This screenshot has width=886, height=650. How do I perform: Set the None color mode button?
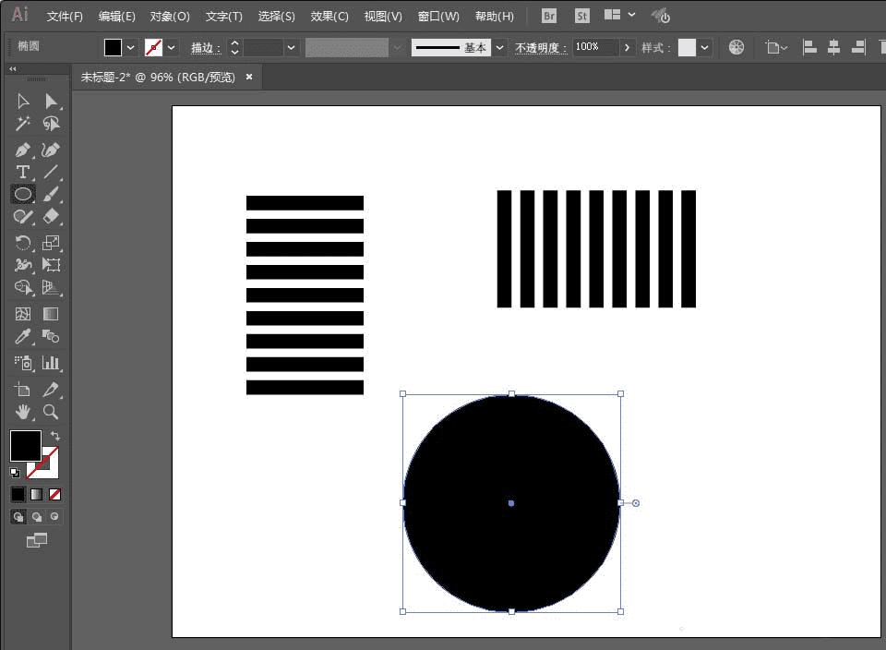[x=55, y=494]
